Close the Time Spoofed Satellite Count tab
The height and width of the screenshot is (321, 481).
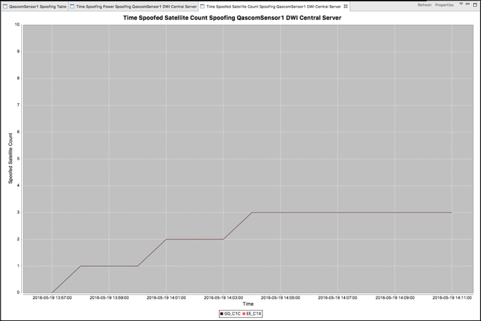(345, 6)
